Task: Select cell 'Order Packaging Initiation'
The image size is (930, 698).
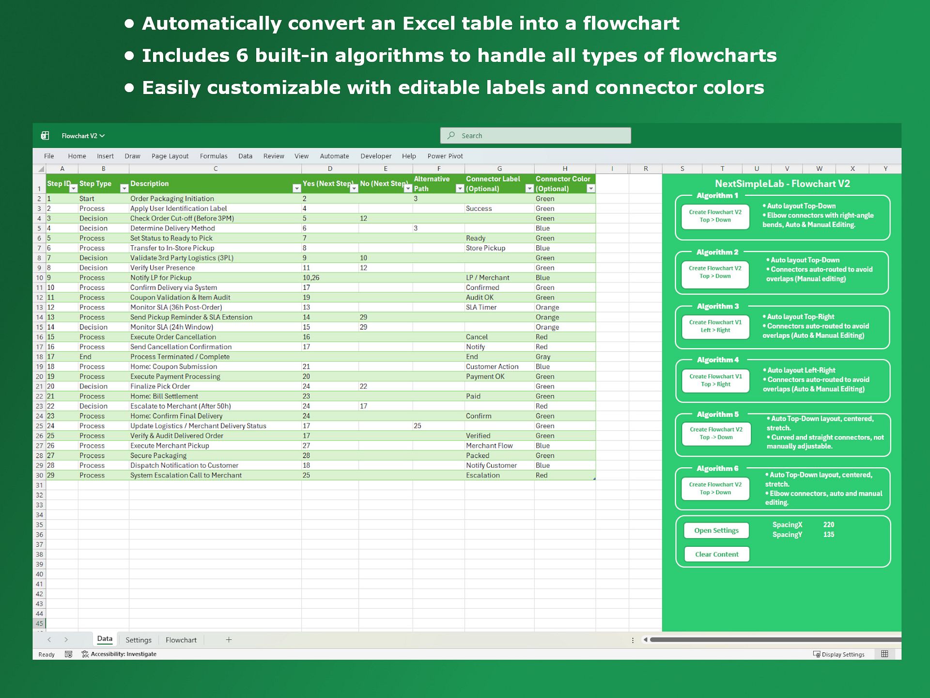Action: click(x=215, y=199)
